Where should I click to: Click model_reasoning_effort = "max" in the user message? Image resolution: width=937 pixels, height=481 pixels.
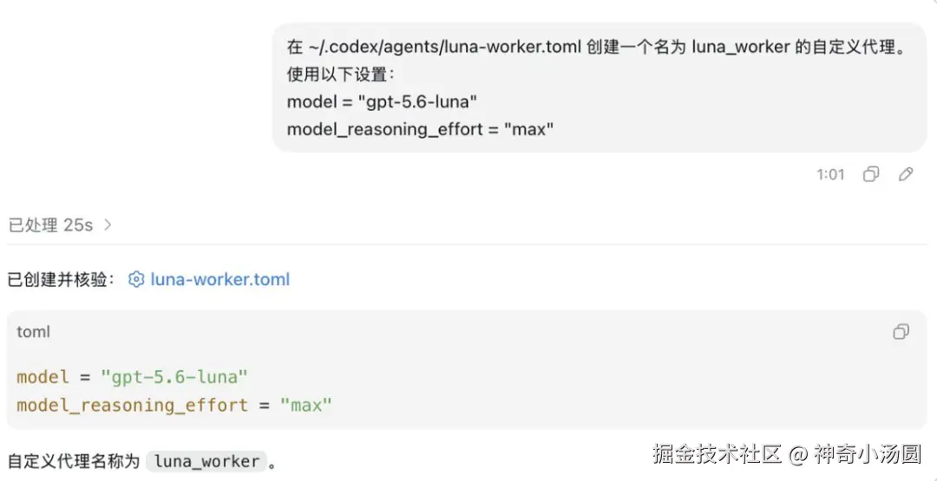421,129
